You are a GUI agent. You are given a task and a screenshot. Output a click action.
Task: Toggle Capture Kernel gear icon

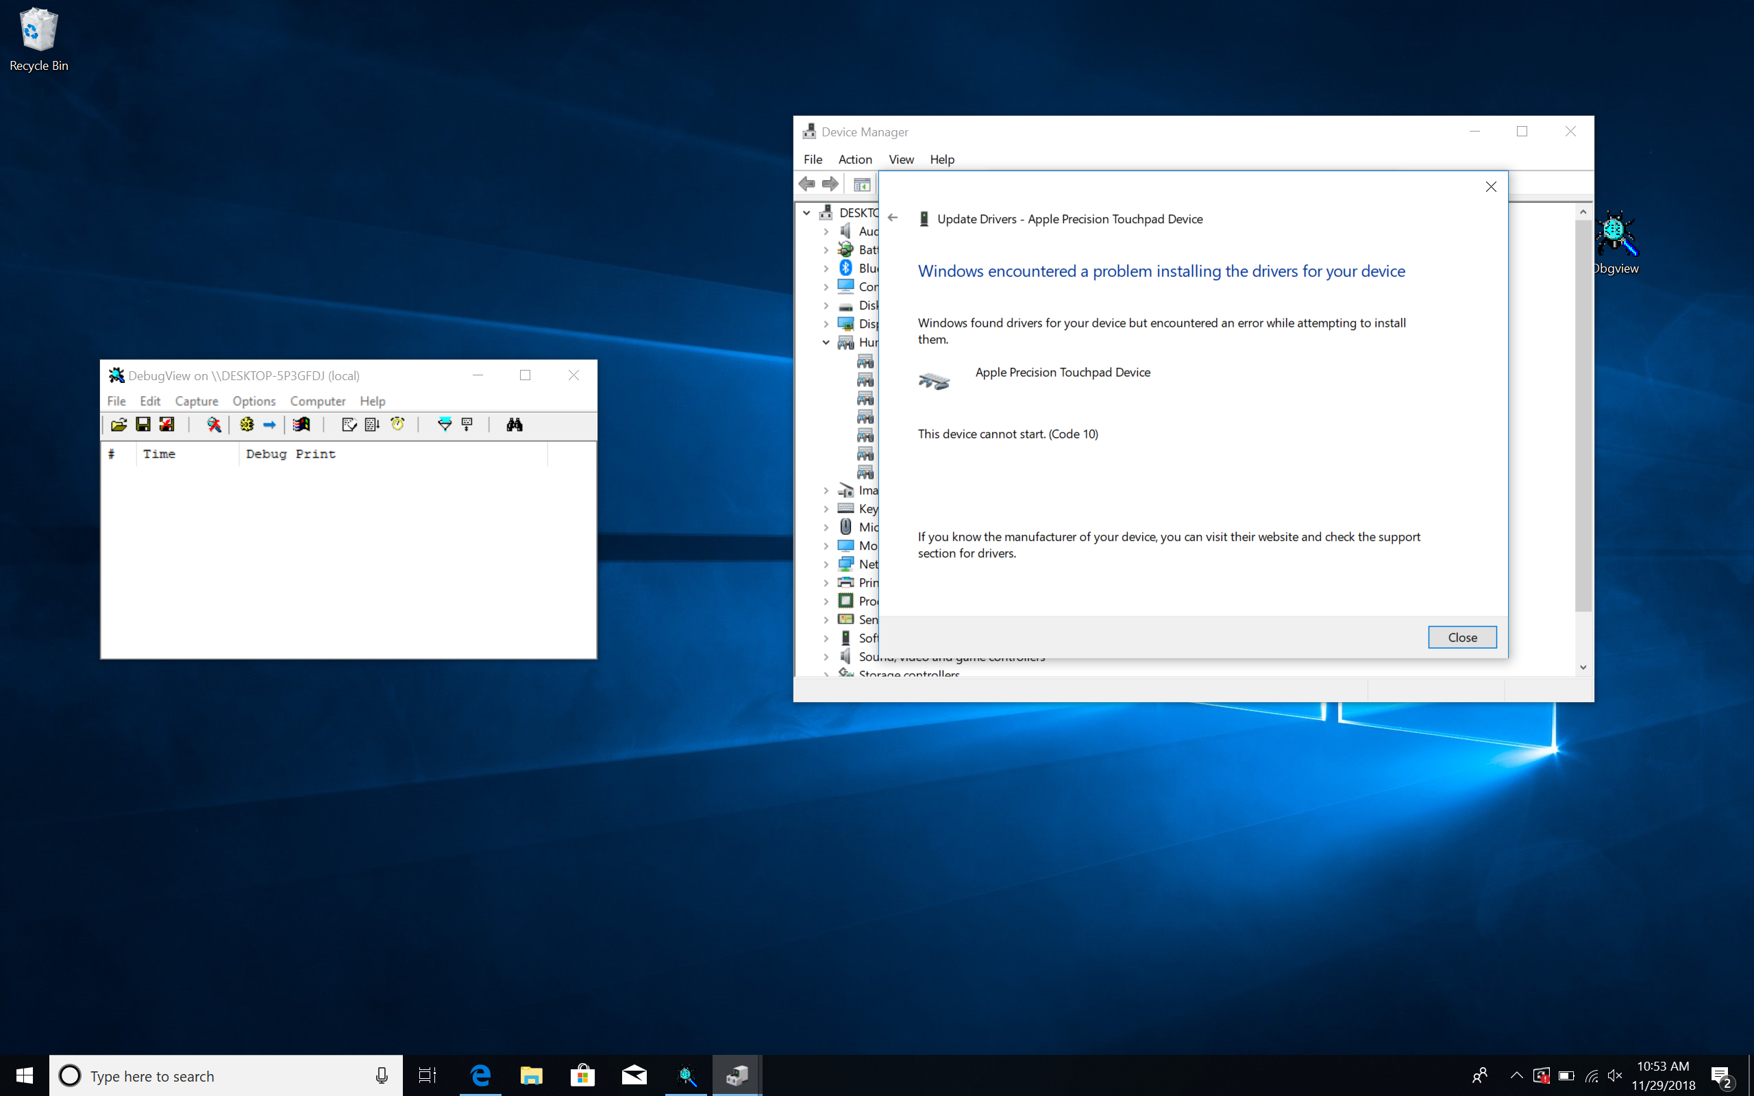point(247,425)
